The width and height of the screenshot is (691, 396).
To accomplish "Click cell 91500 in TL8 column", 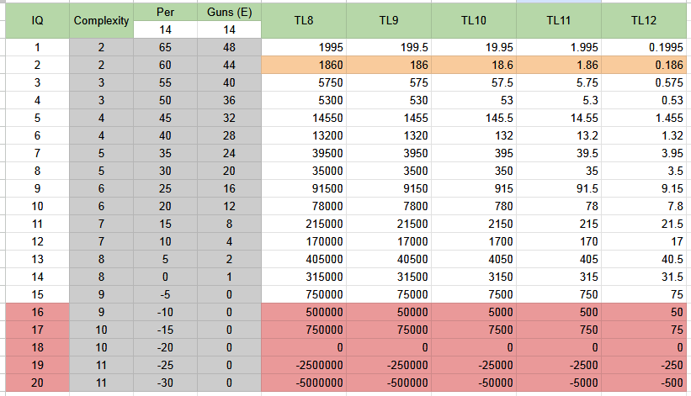I will pyautogui.click(x=304, y=188).
